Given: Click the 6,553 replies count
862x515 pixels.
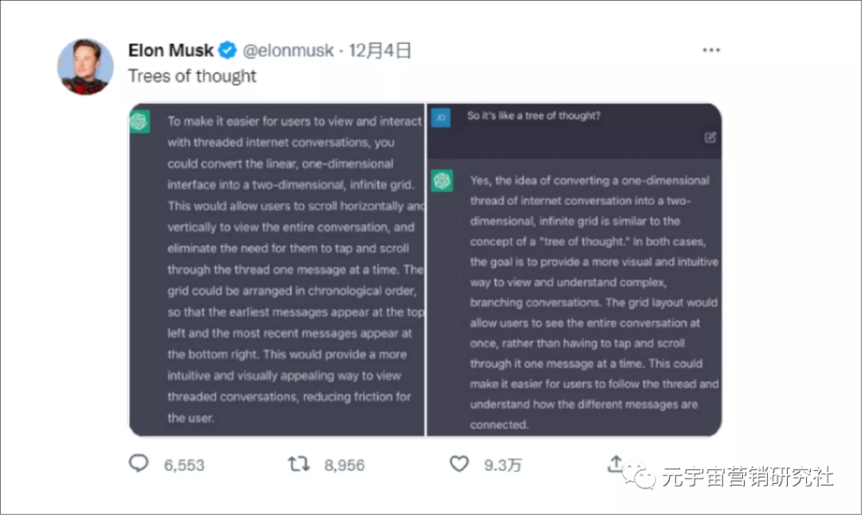Looking at the screenshot, I should 184,465.
